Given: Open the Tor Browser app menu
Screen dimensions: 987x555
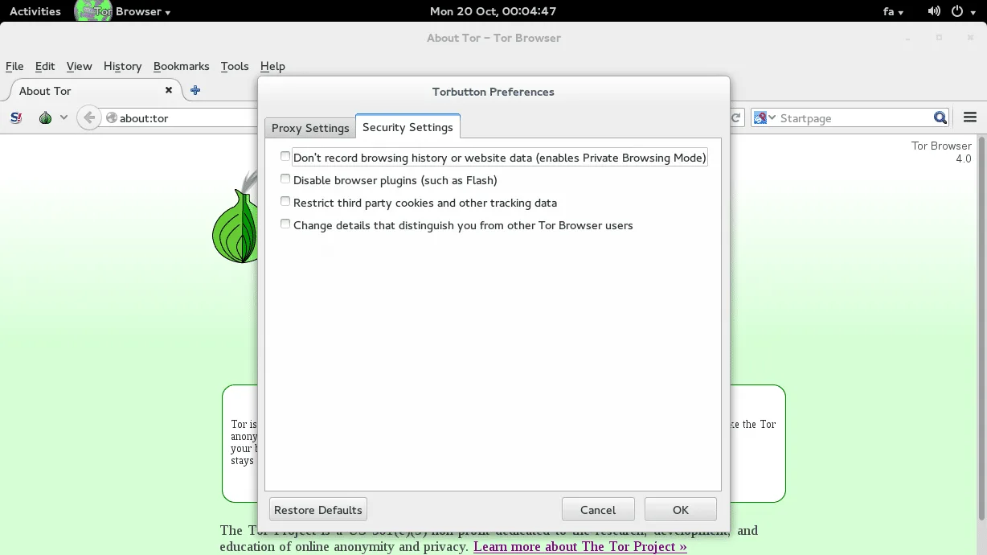Looking at the screenshot, I should [x=123, y=11].
